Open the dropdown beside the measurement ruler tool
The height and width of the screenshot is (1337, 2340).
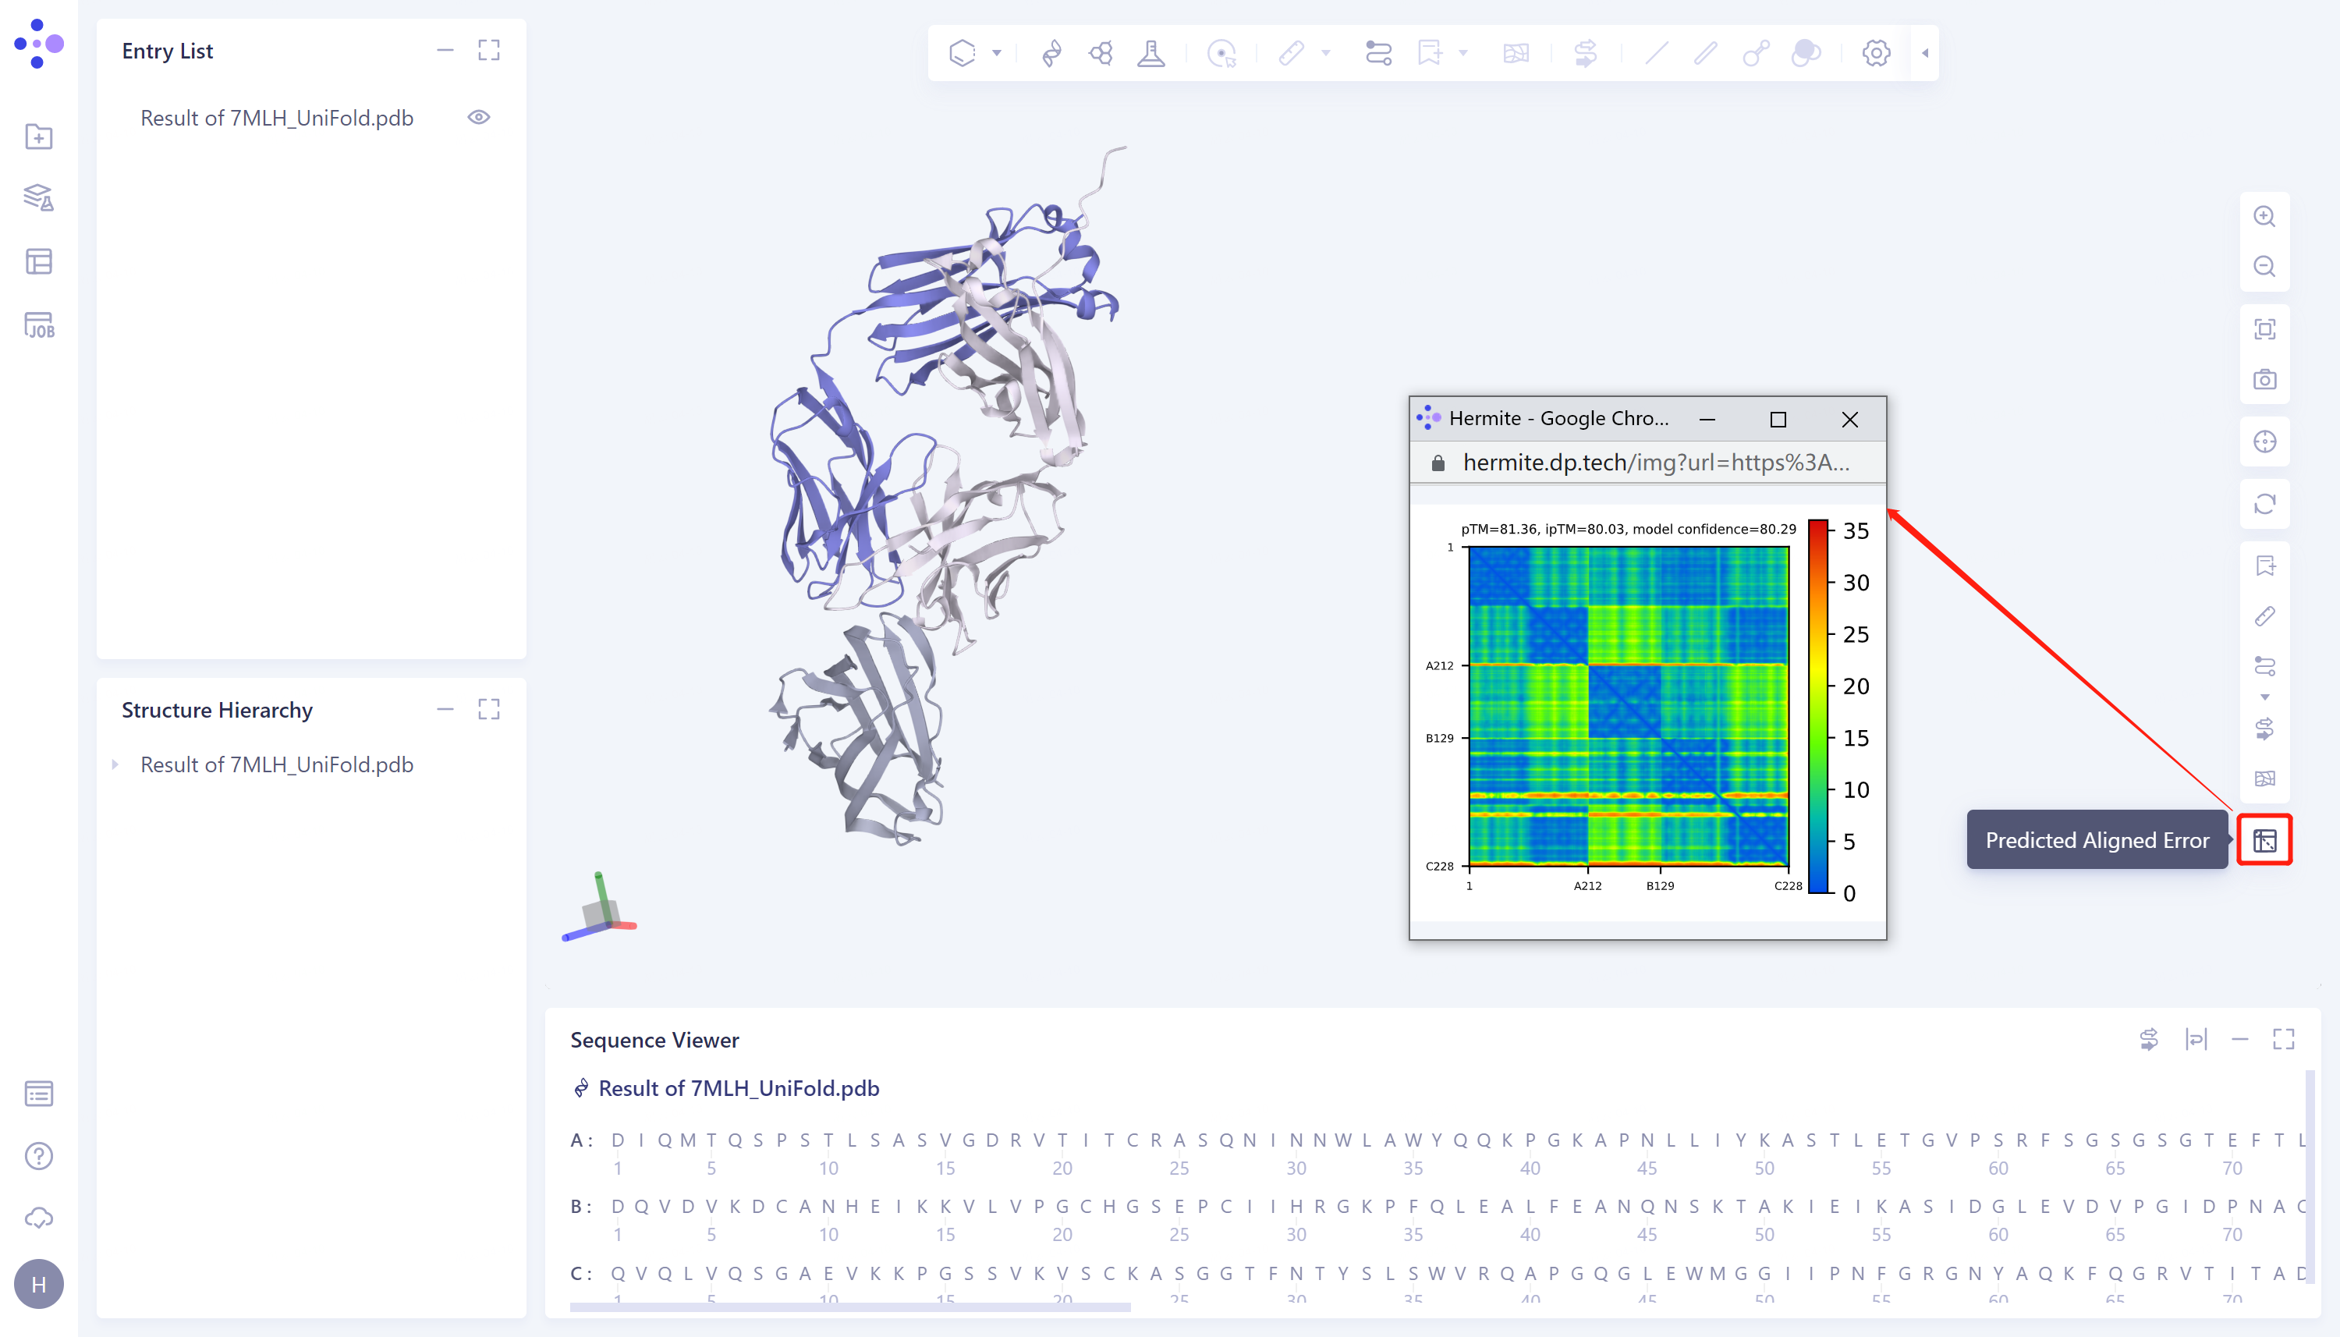[1324, 53]
